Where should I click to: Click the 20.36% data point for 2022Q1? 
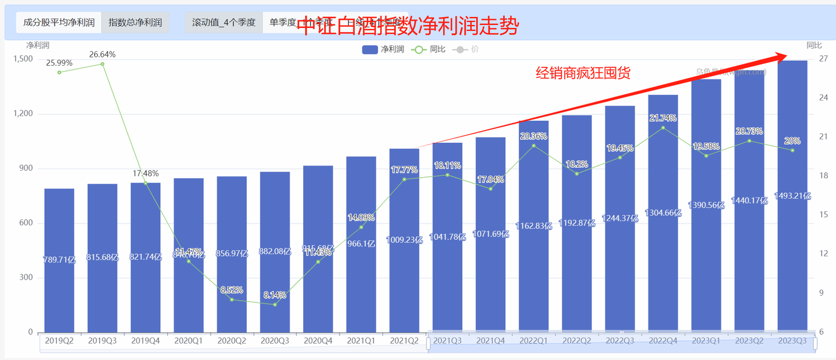534,145
